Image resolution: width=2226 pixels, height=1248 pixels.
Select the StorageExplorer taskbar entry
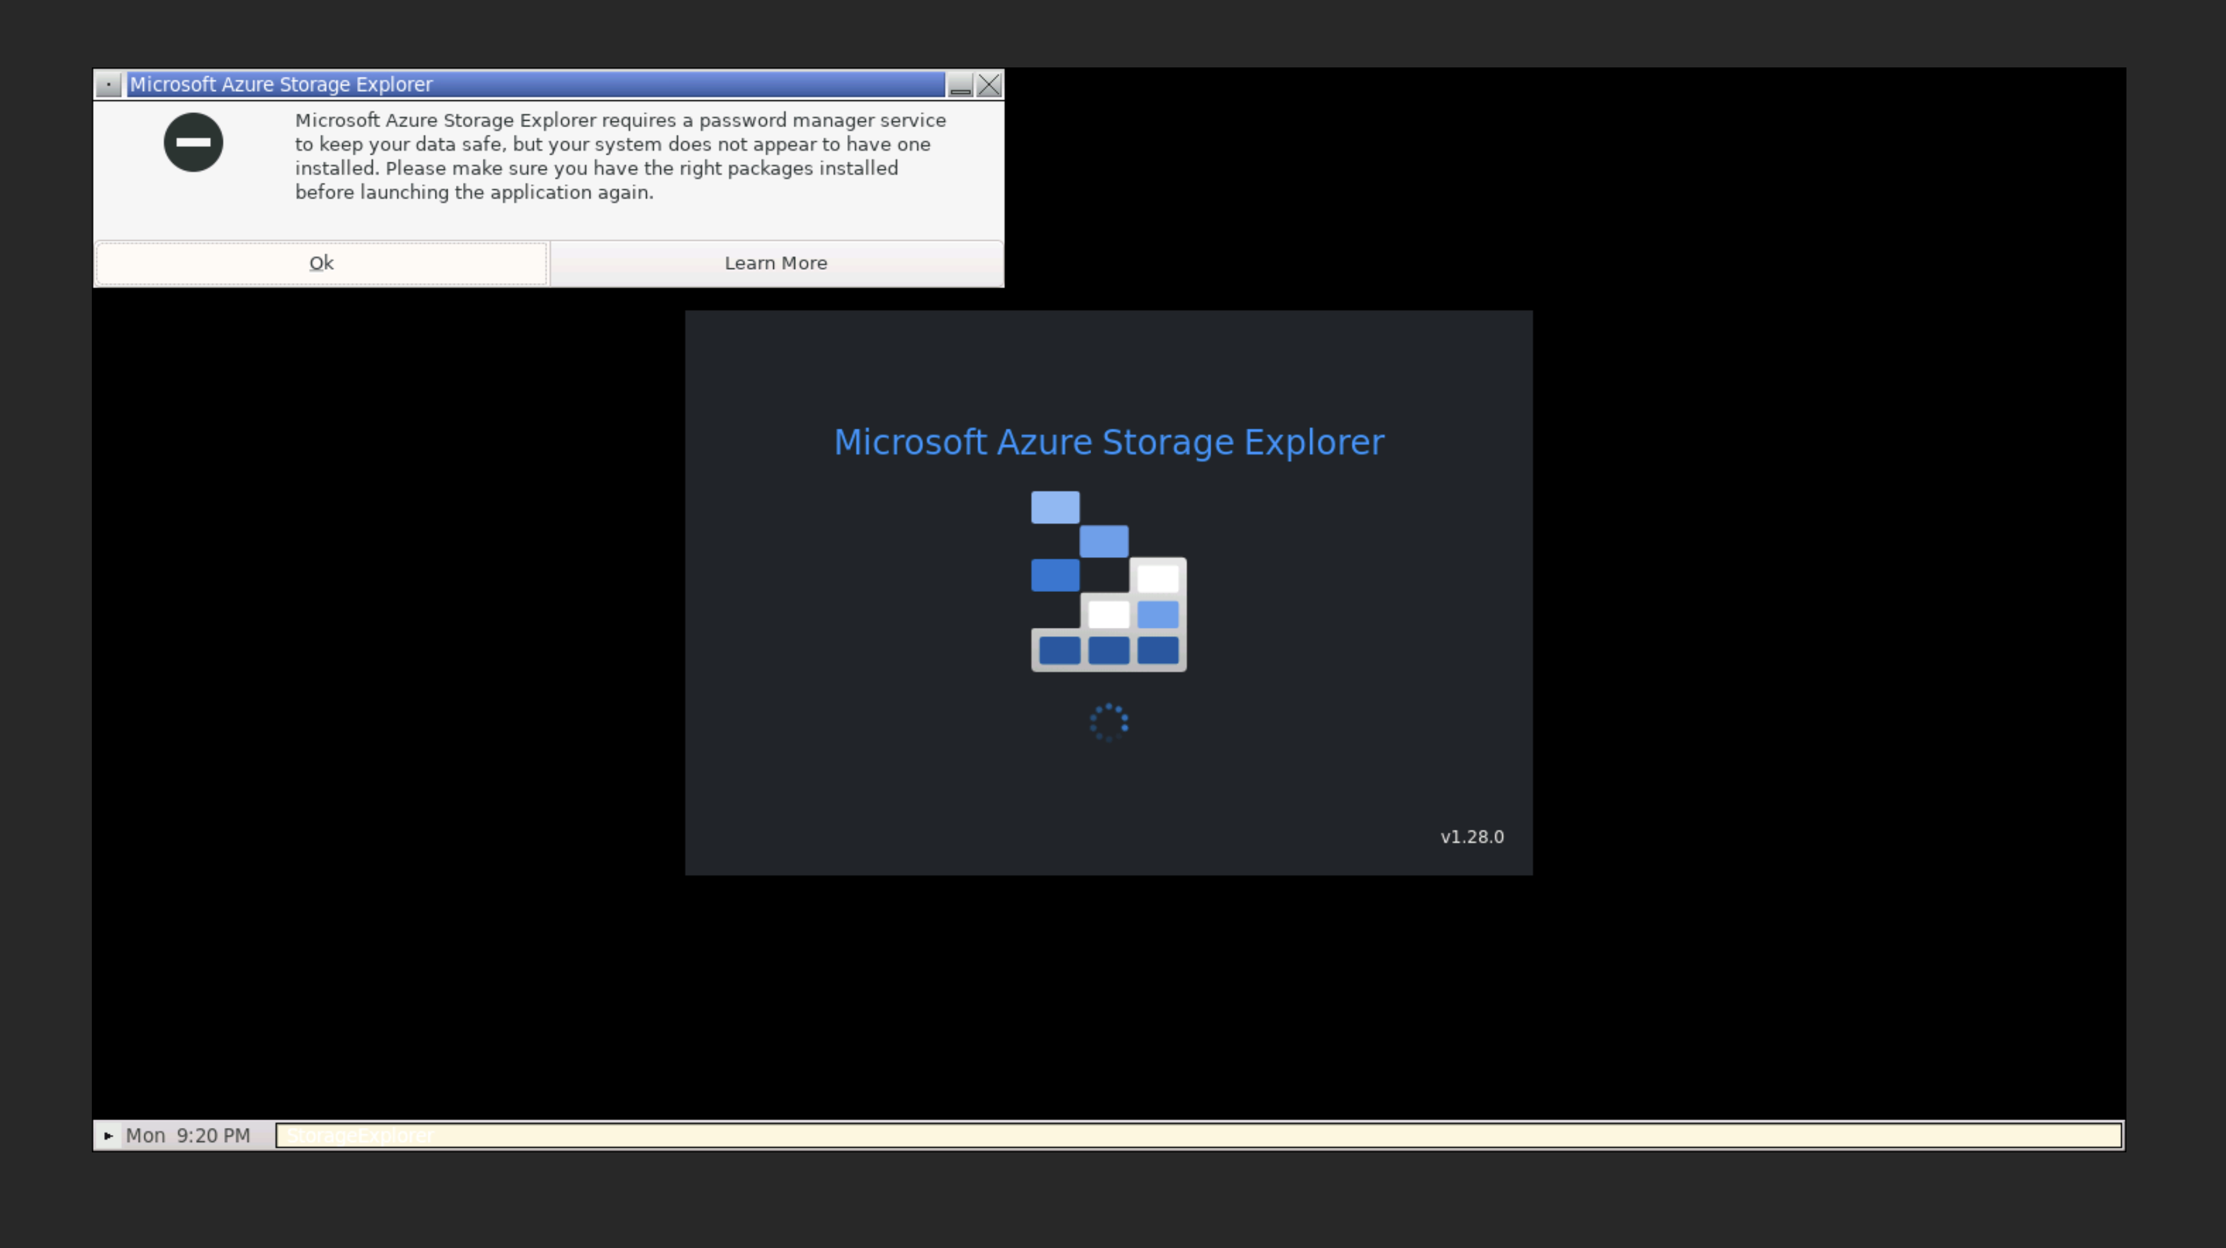pos(360,1136)
